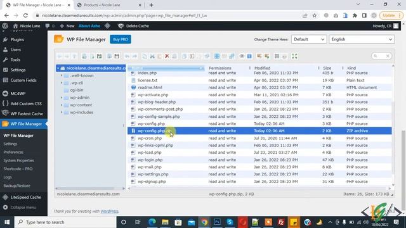The width and height of the screenshot is (406, 228).
Task: Select the wp-login.php file row
Action: click(259, 160)
